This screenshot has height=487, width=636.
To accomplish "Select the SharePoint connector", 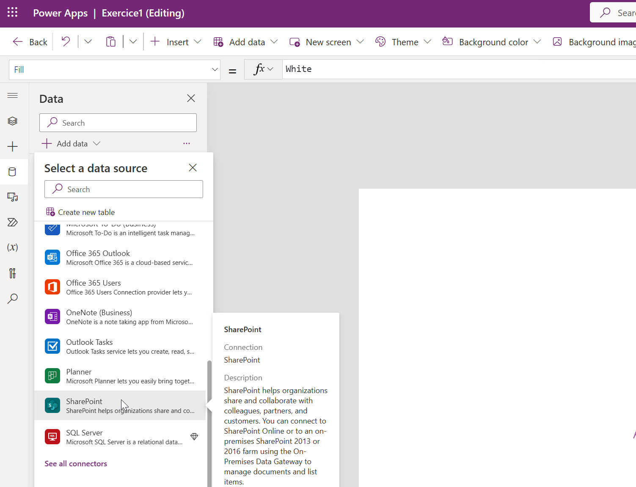I will click(x=120, y=405).
